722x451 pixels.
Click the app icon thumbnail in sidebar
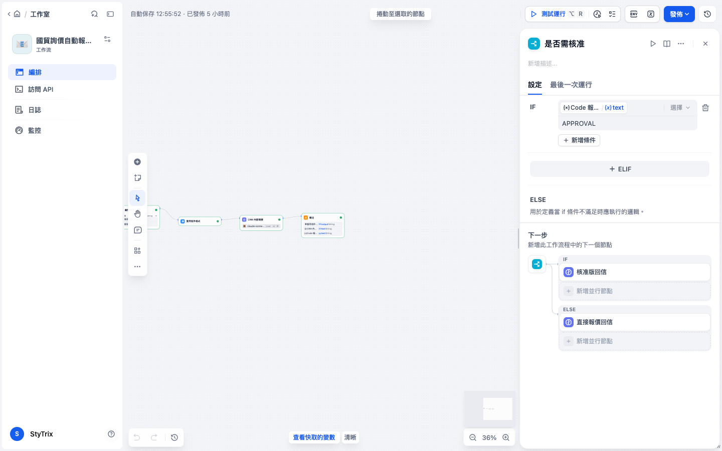(22, 44)
